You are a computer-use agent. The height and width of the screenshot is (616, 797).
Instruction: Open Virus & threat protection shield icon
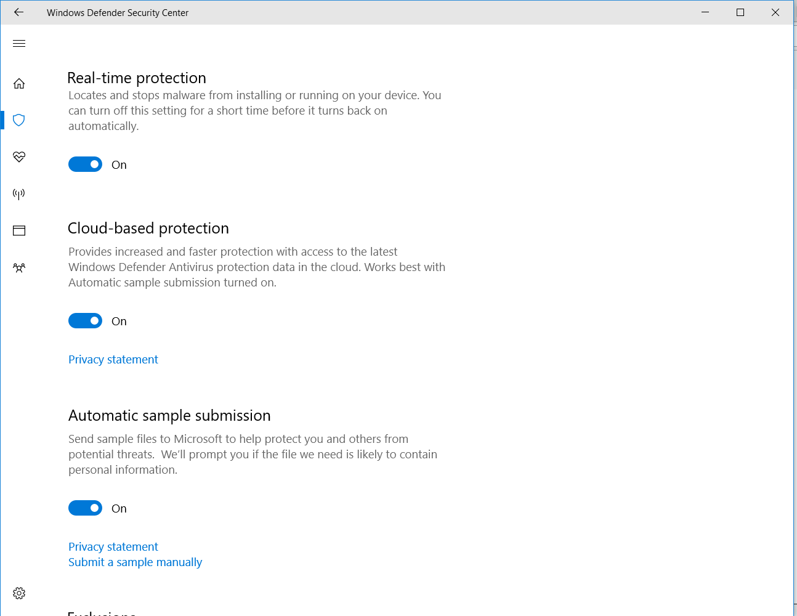click(x=19, y=120)
